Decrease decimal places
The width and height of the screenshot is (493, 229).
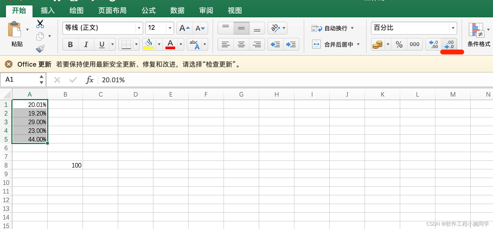tap(449, 44)
